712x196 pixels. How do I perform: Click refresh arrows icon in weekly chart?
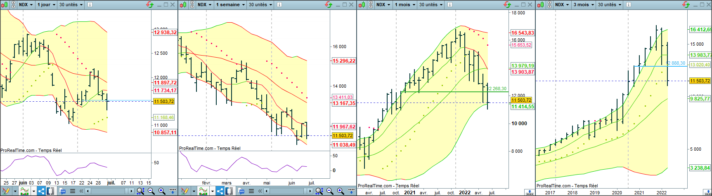(328, 5)
